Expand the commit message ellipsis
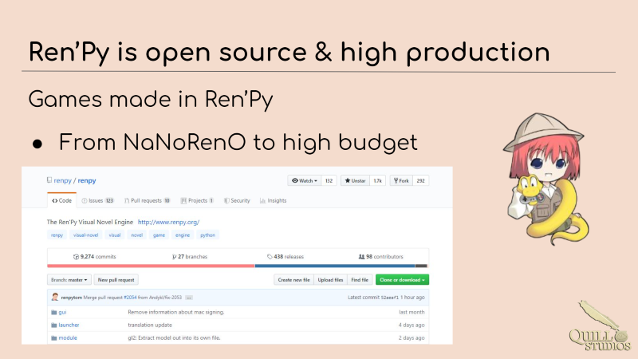This screenshot has height=359, width=638. coord(189,298)
